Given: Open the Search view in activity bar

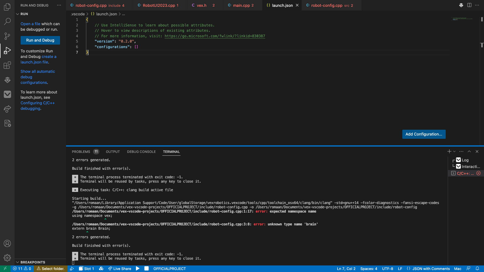Looking at the screenshot, I should click(7, 21).
